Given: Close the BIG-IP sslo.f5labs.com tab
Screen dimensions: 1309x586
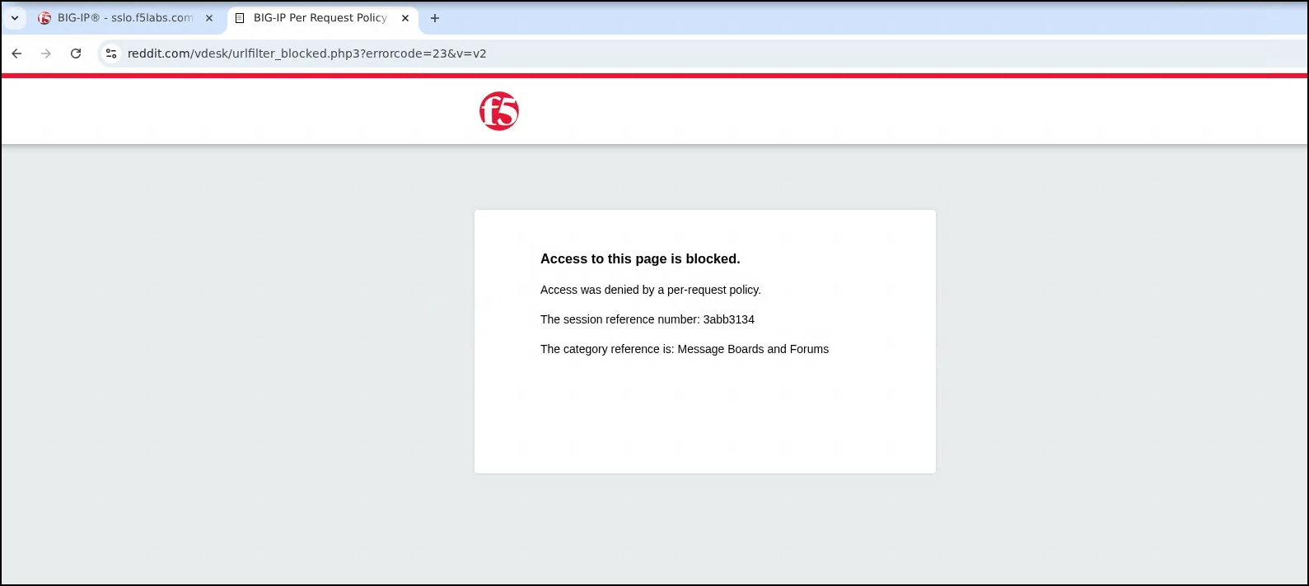Looking at the screenshot, I should (209, 18).
